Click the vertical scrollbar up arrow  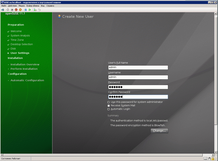point(216,14)
